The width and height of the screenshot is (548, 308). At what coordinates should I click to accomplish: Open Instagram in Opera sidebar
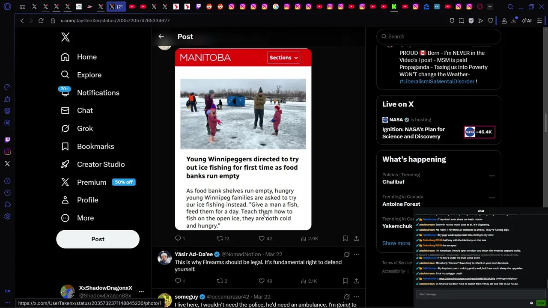point(7,152)
